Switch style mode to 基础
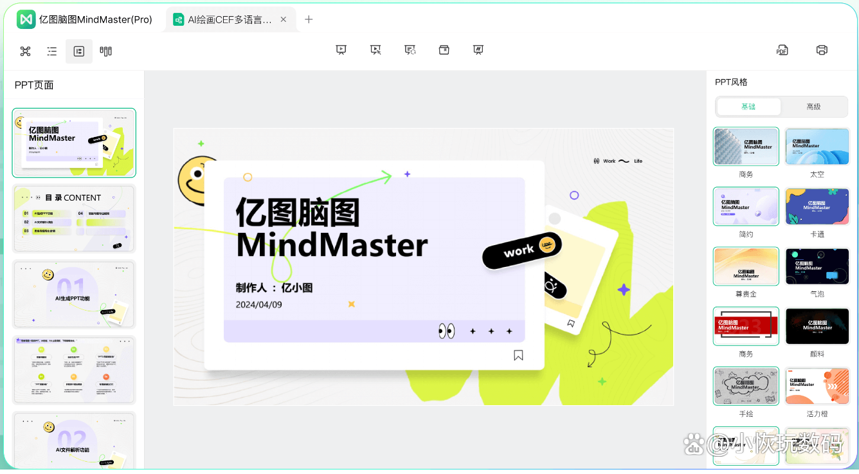The height and width of the screenshot is (474, 859). click(x=748, y=107)
